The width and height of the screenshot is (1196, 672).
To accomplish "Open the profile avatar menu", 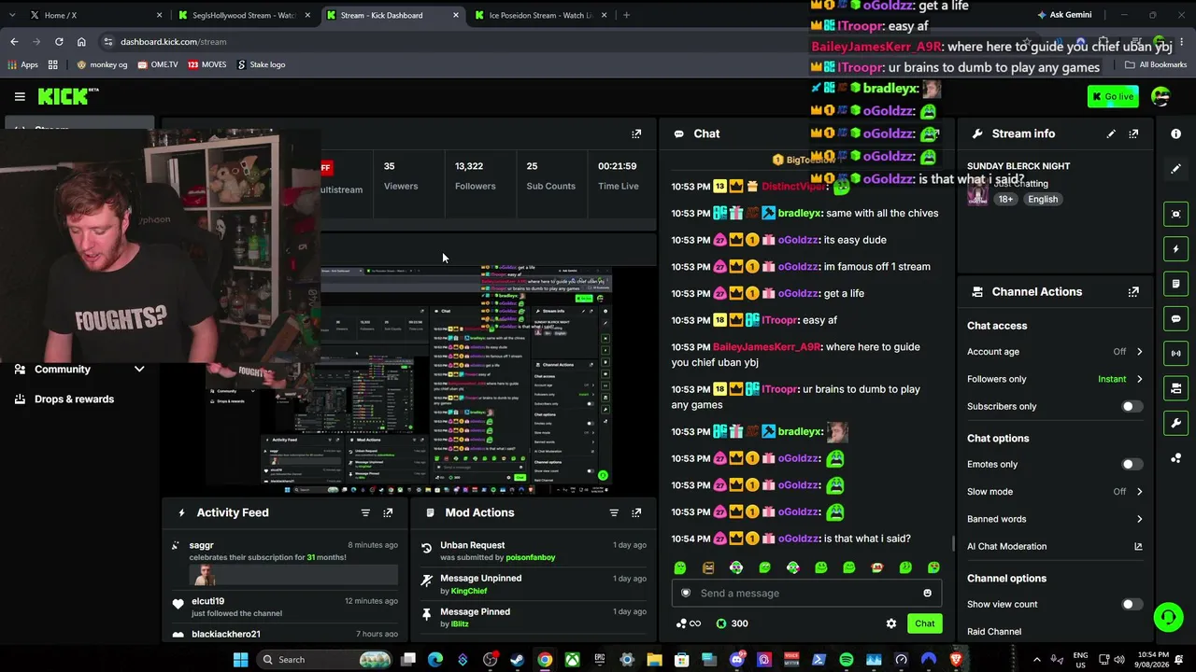I will click(1160, 96).
